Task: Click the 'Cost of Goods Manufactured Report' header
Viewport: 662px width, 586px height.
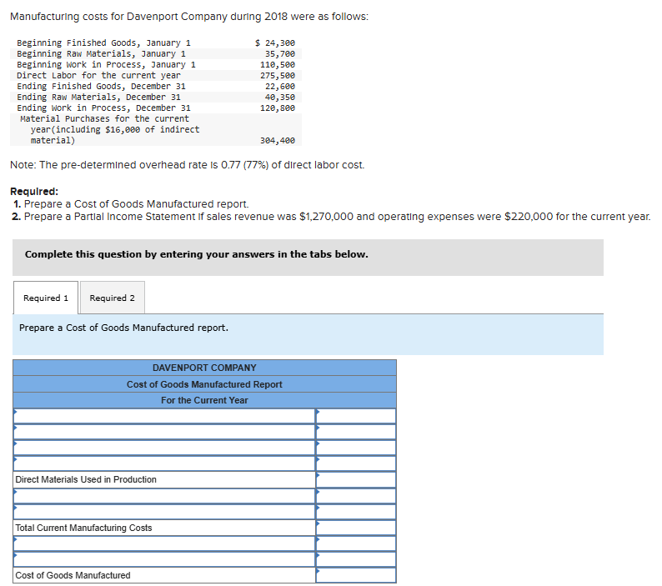Action: [204, 384]
